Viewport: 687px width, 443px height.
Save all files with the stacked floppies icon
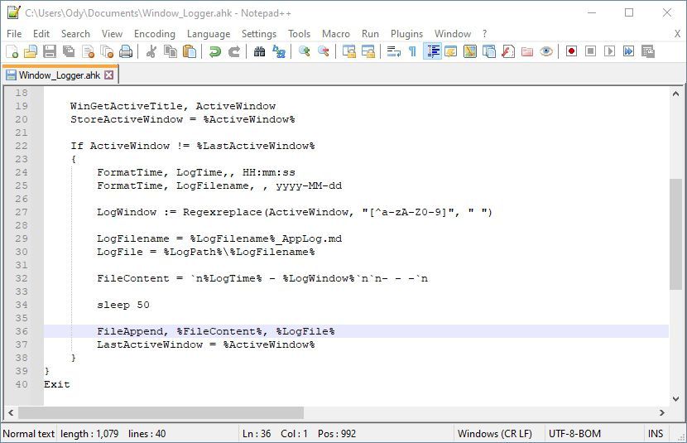[69, 51]
